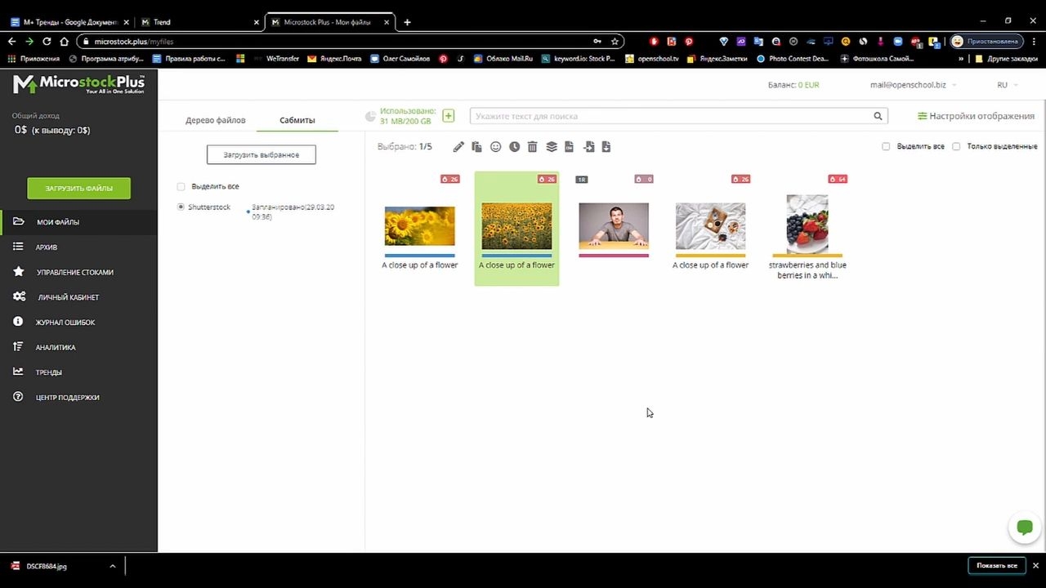
Task: Open the DSCF8684.jpg downloaded file
Action: [47, 566]
